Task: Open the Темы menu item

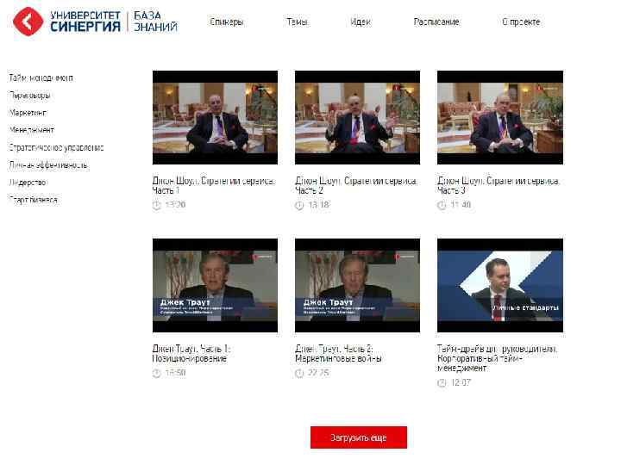Action: (x=298, y=22)
